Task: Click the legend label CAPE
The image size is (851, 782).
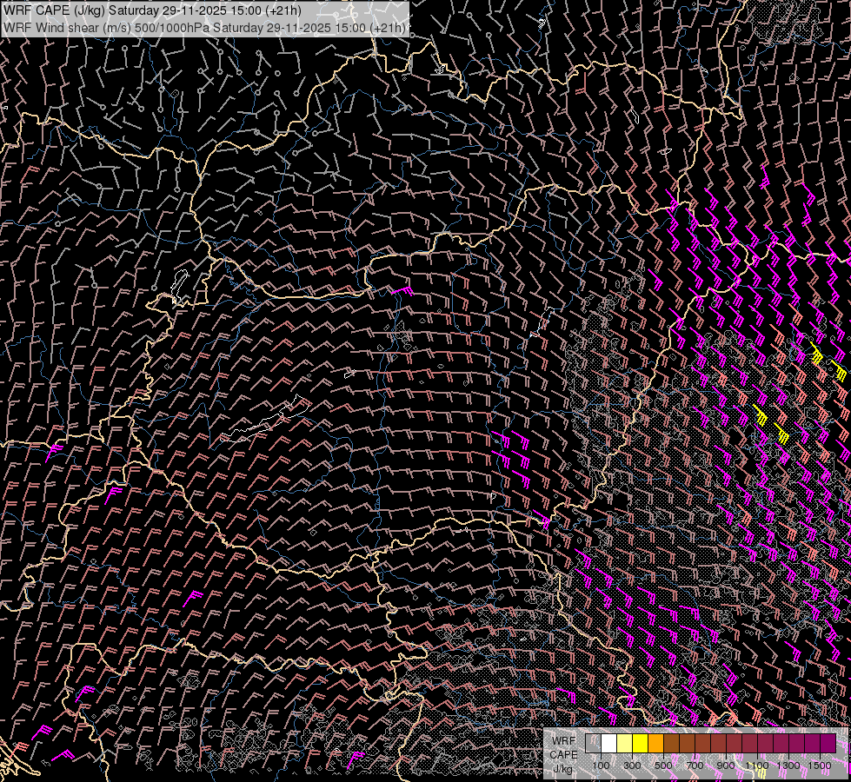Action: click(x=563, y=755)
